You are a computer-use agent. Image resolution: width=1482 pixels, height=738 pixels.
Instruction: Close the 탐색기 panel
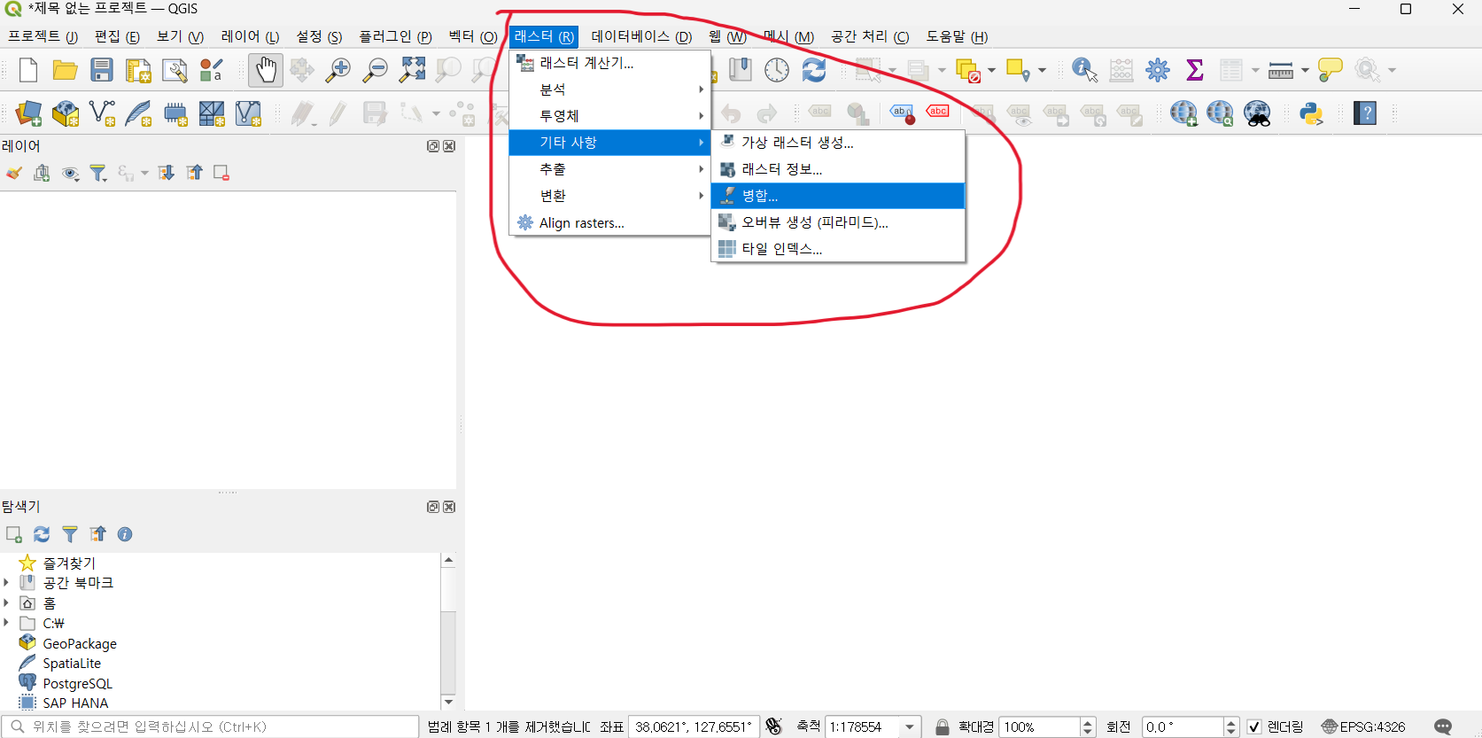point(449,507)
